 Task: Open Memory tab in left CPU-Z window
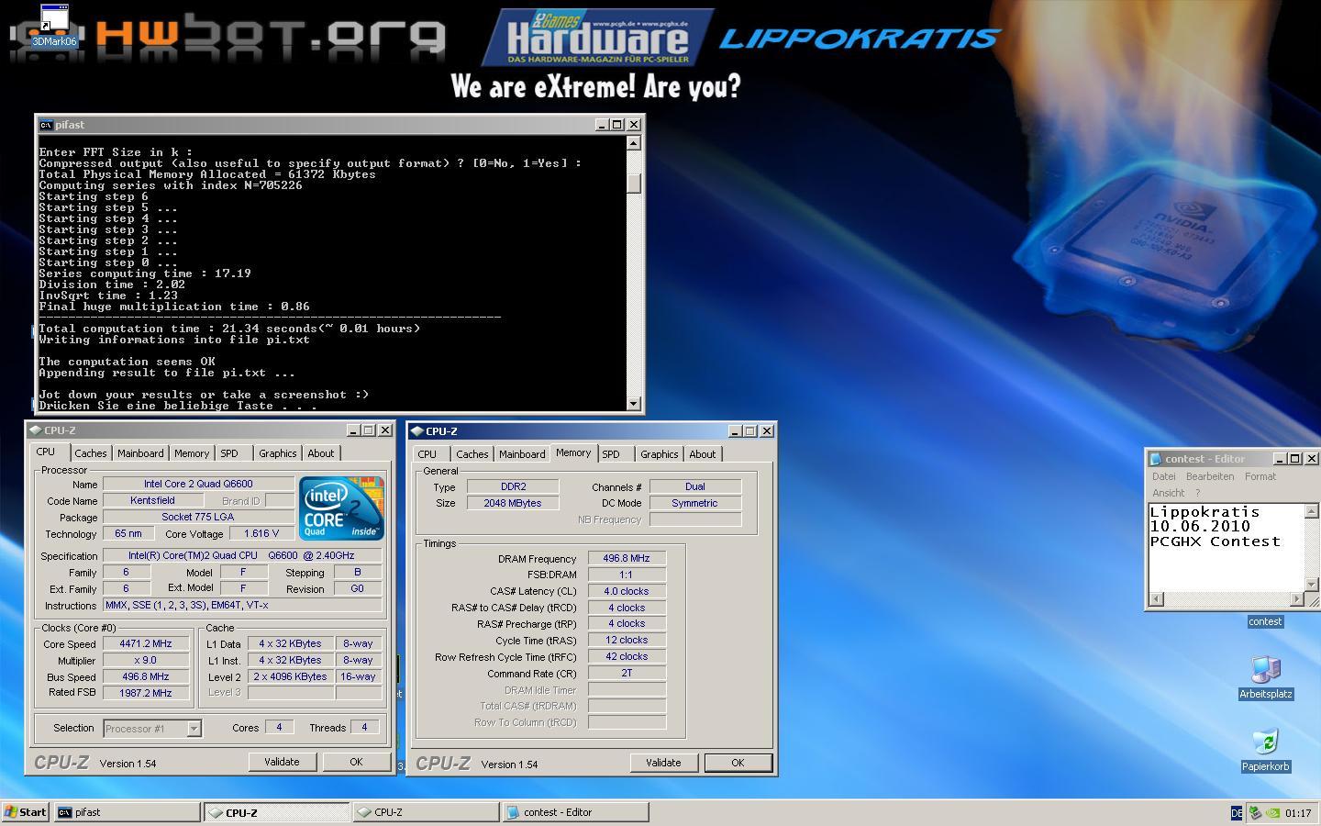(192, 453)
